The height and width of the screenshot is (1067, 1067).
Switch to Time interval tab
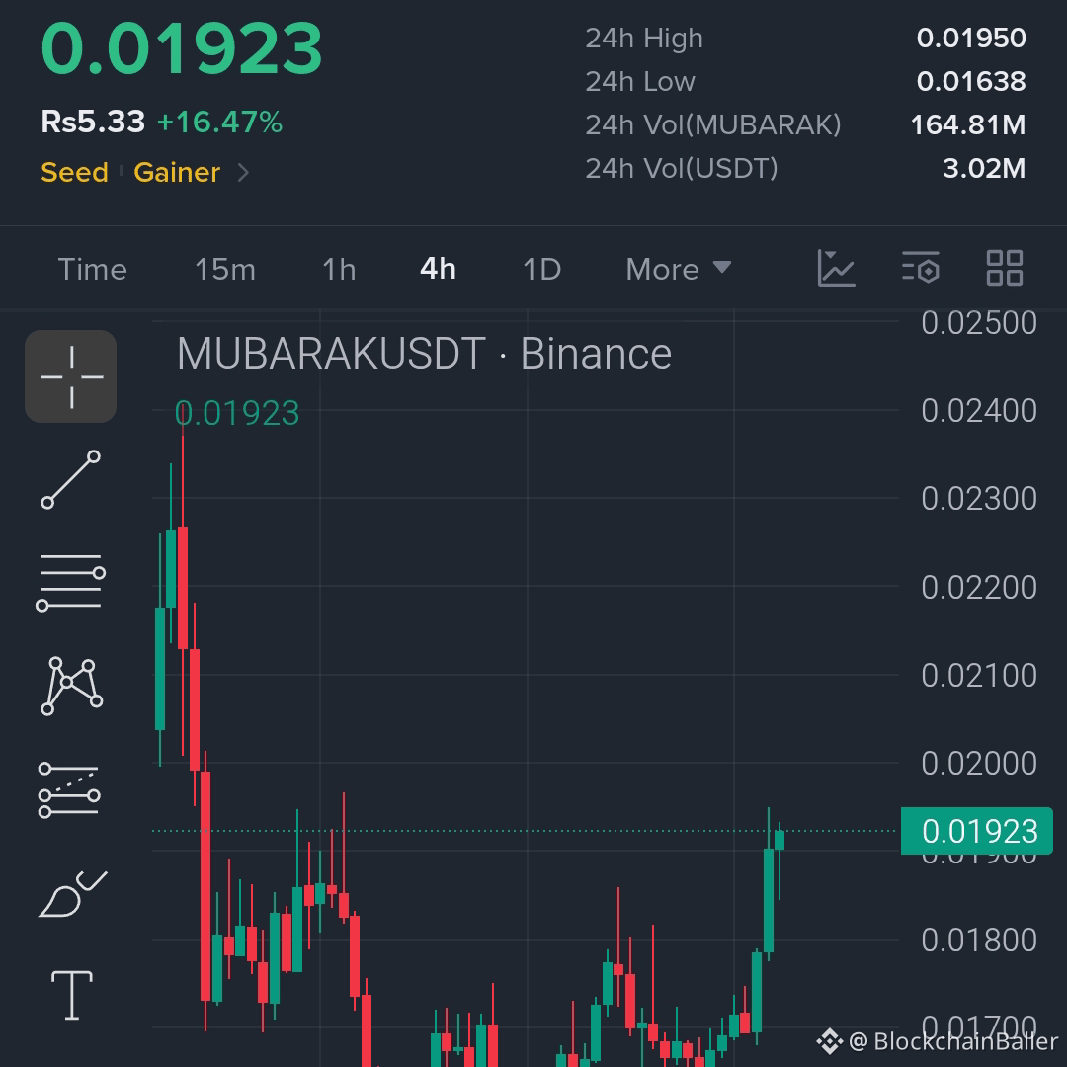click(93, 270)
